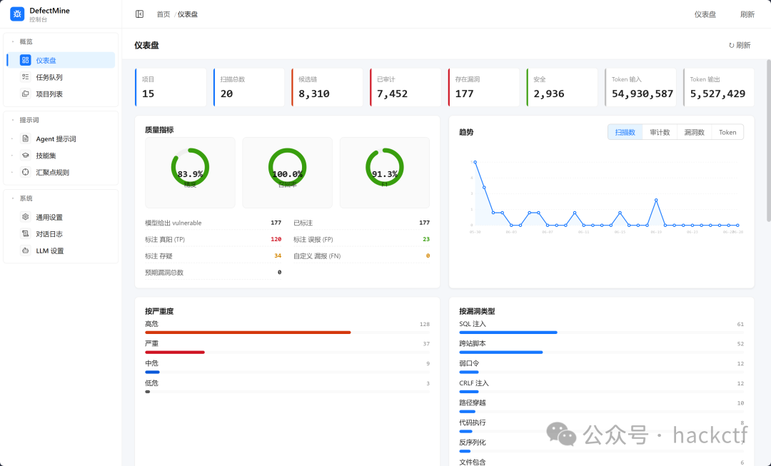This screenshot has width=771, height=466.
Task: Click the vertical page scrollbar
Action: point(769,141)
